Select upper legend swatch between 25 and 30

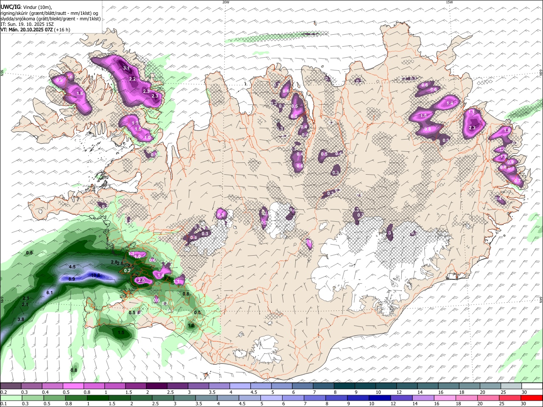511,386
